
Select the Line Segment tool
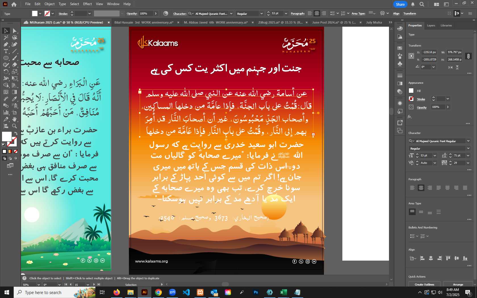15,51
